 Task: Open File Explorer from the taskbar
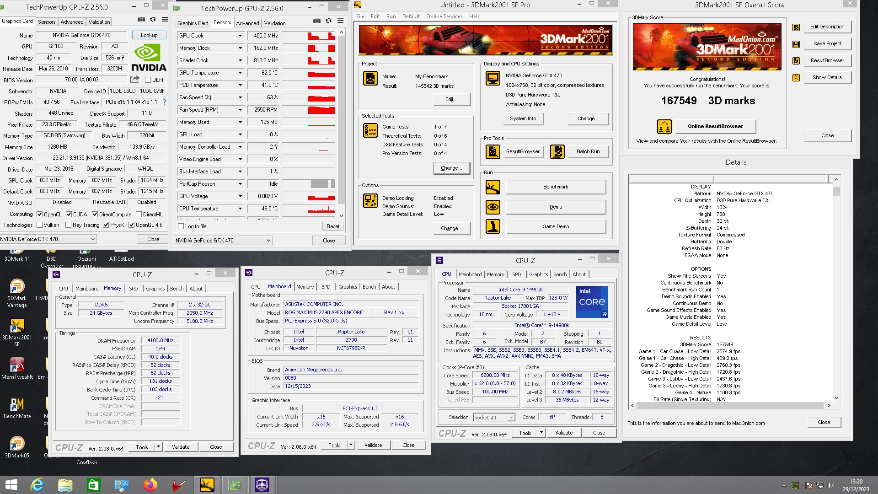(65, 485)
